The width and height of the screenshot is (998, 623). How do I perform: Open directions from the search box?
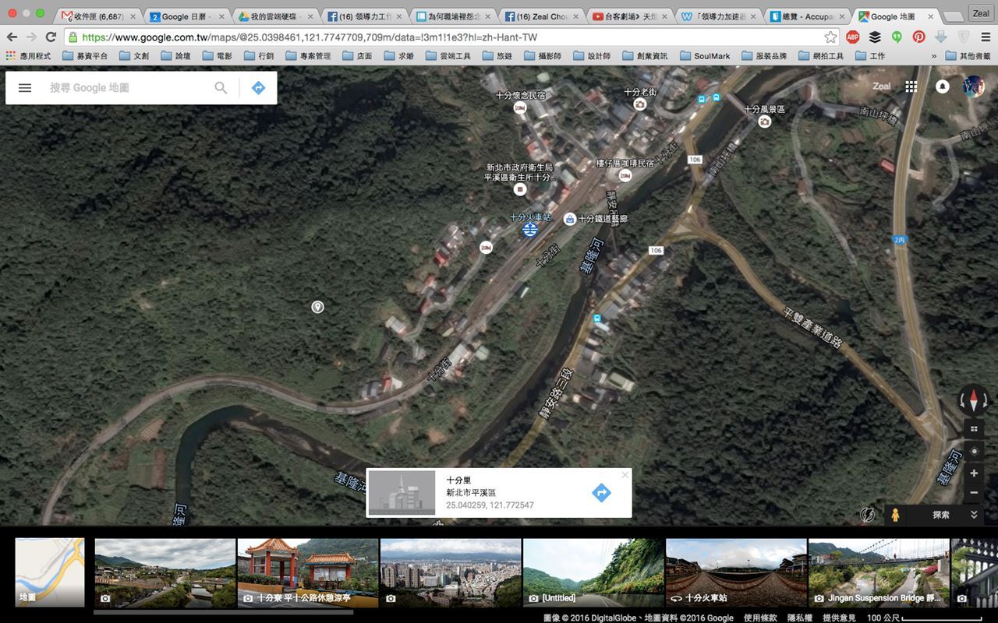pos(259,88)
